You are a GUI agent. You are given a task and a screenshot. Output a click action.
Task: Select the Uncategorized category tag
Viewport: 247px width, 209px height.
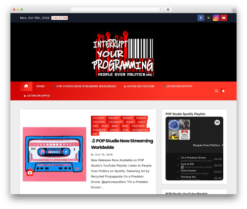tap(140, 130)
